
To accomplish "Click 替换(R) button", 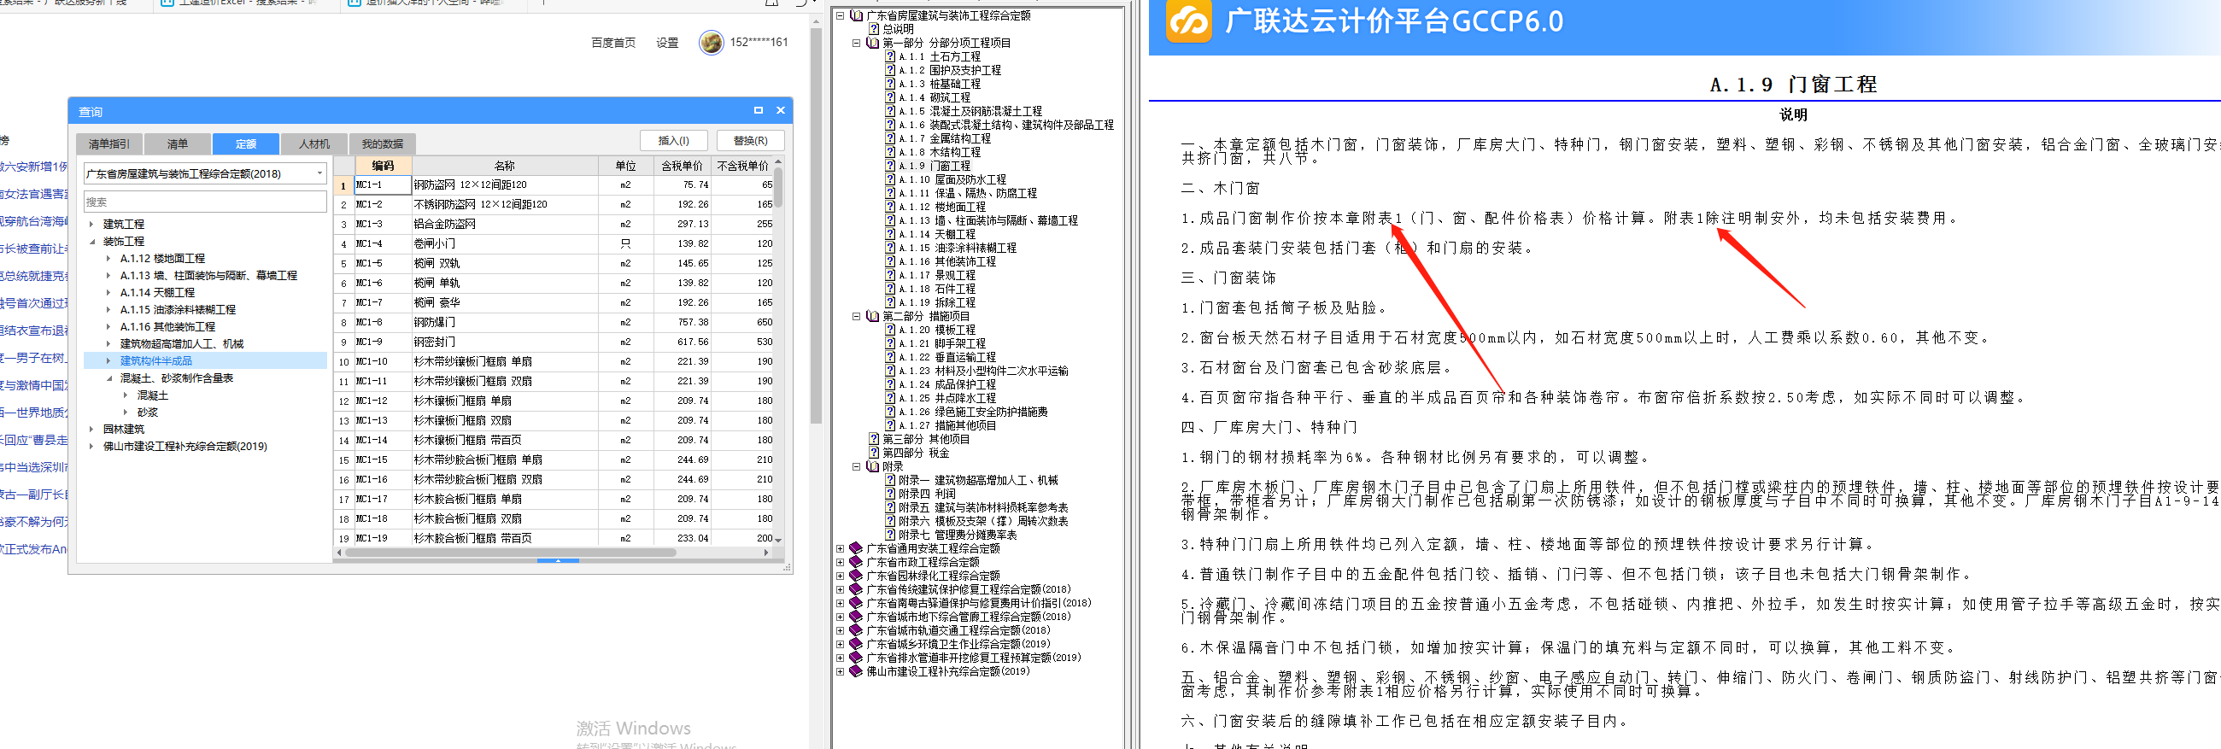I will [750, 141].
